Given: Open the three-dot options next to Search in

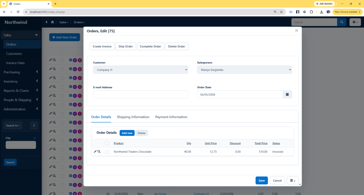Looking at the screenshot, I should pyautogui.click(x=34, y=125).
